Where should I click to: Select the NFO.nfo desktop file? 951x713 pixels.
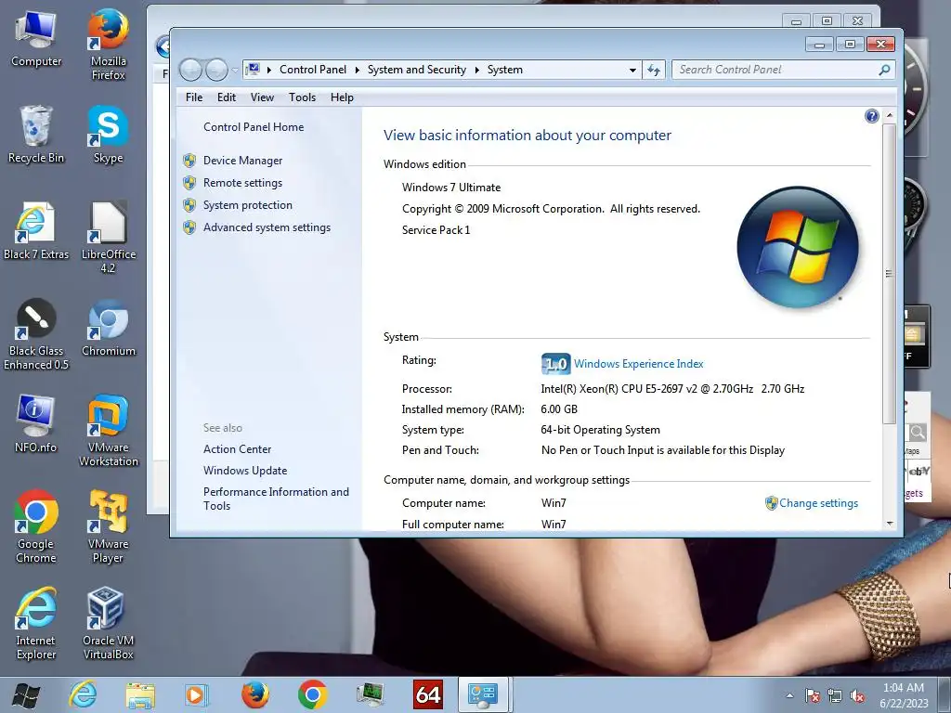pyautogui.click(x=36, y=423)
